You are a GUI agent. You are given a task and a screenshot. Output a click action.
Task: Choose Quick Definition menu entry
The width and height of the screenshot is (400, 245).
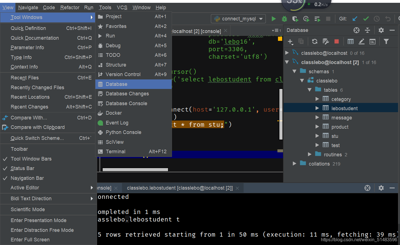point(48,28)
